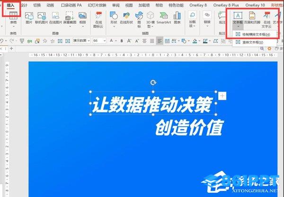Viewport: 284px width, 197px height.
Task: Click the Undo arrow in quick toolbar
Action: (1, 41)
